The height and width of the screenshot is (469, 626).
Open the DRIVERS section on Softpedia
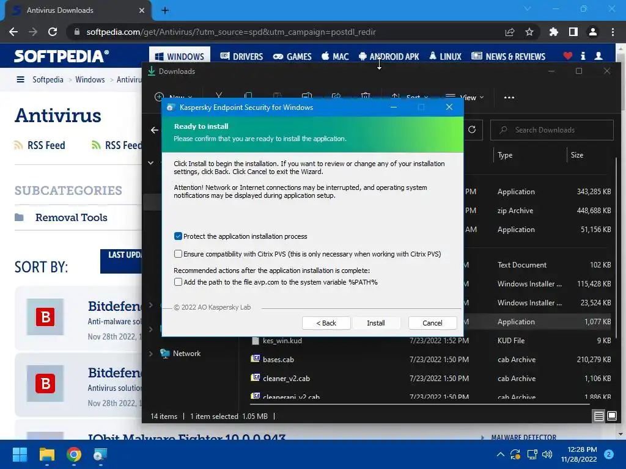tap(241, 57)
